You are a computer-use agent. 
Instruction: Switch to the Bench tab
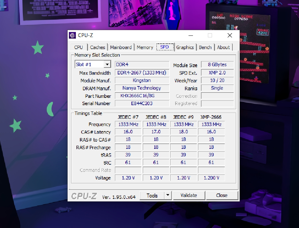tap(205, 47)
